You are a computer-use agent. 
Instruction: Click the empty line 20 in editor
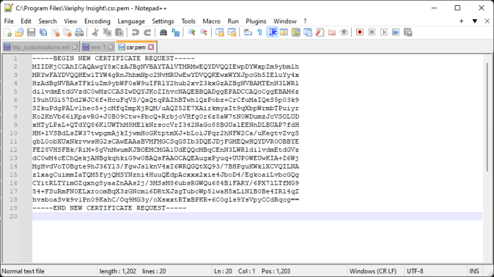[257, 217]
